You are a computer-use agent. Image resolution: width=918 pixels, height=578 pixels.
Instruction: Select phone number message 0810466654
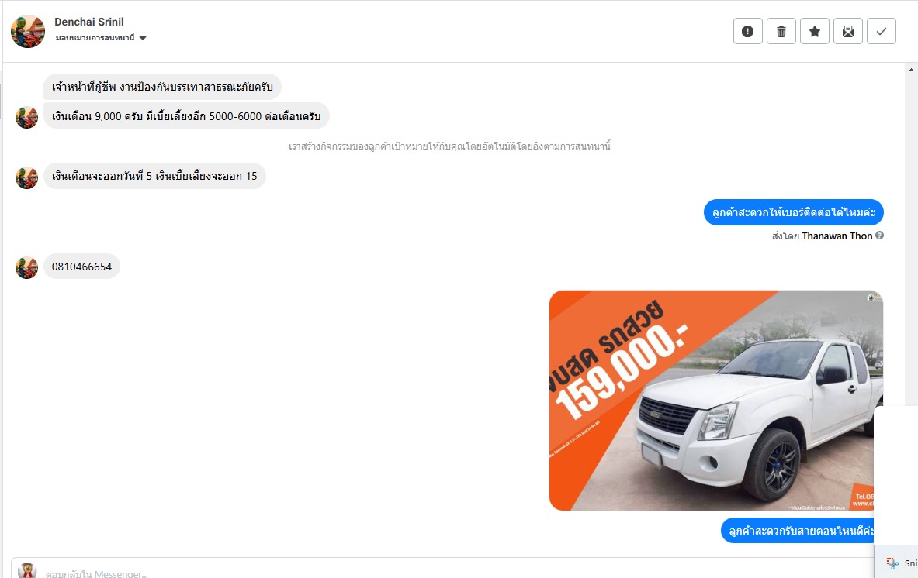click(81, 267)
